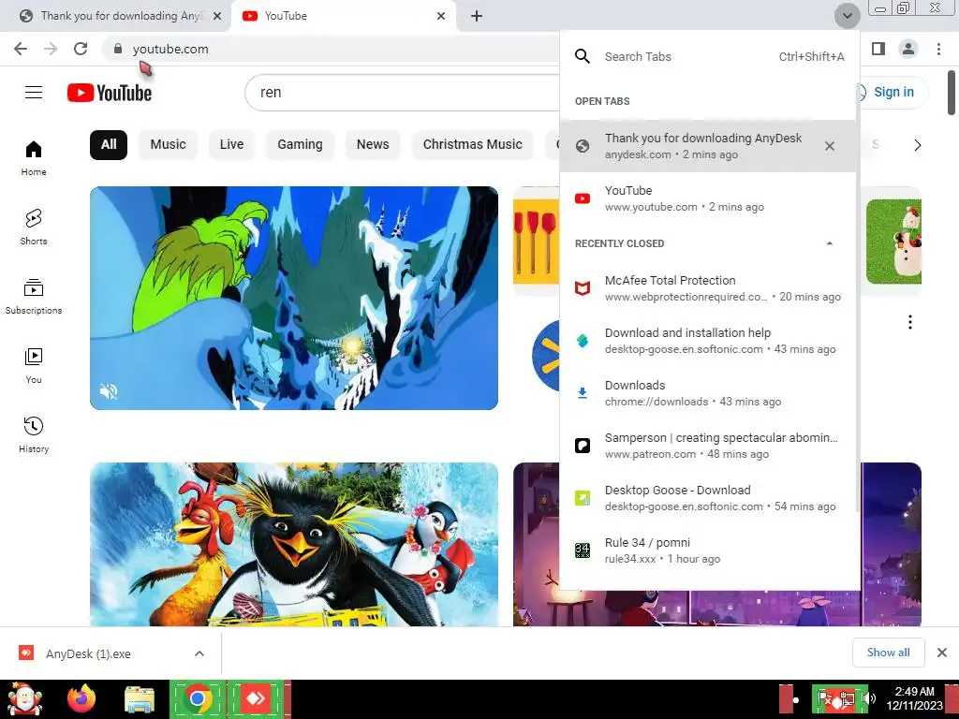Viewport: 959px width, 719px height.
Task: Reopen McAfee Total Protection closed tab
Action: click(x=708, y=288)
